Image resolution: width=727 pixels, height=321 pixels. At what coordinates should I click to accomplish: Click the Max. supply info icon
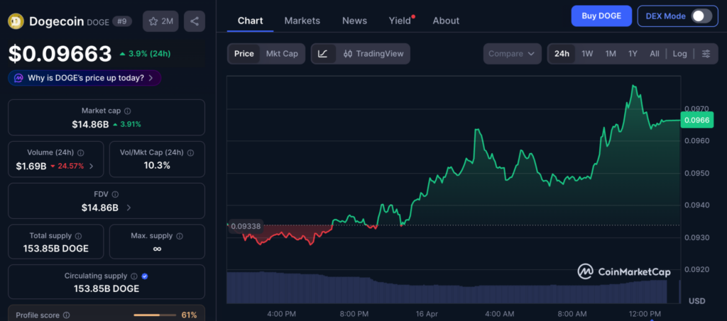tap(177, 235)
